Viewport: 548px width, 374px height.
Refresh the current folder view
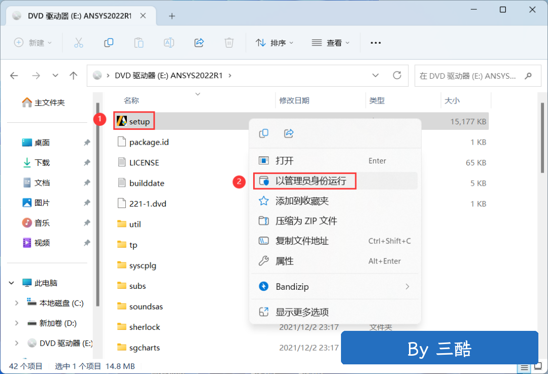(397, 76)
